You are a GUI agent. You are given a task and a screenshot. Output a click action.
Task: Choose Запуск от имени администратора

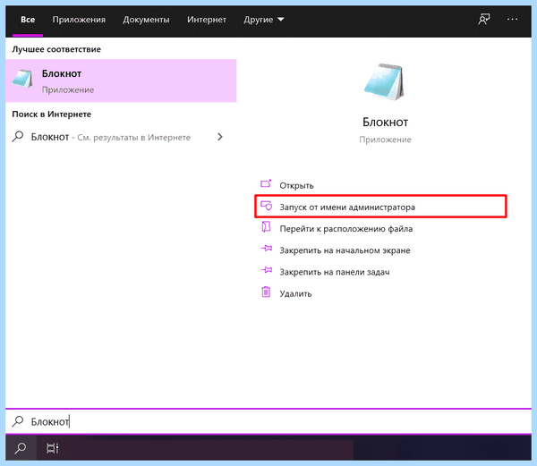380,207
